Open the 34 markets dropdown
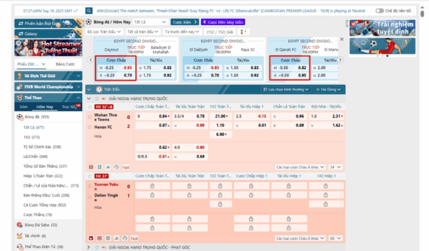This screenshot has width=429, height=251. coord(335,167)
